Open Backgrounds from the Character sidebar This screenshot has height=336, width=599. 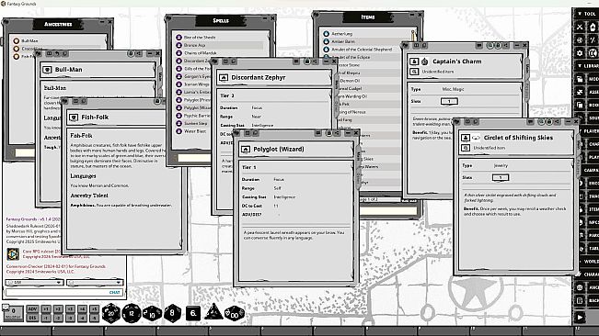[x=587, y=300]
